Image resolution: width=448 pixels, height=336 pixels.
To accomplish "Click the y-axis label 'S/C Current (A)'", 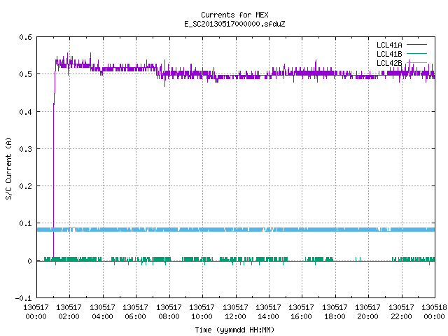I will click(9, 168).
